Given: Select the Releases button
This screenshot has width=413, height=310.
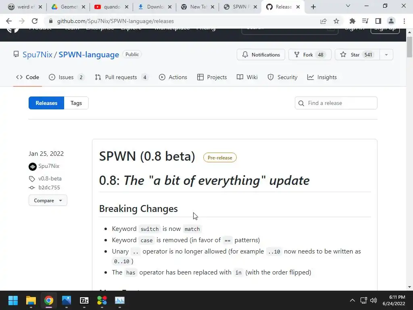Looking at the screenshot, I should pyautogui.click(x=46, y=103).
